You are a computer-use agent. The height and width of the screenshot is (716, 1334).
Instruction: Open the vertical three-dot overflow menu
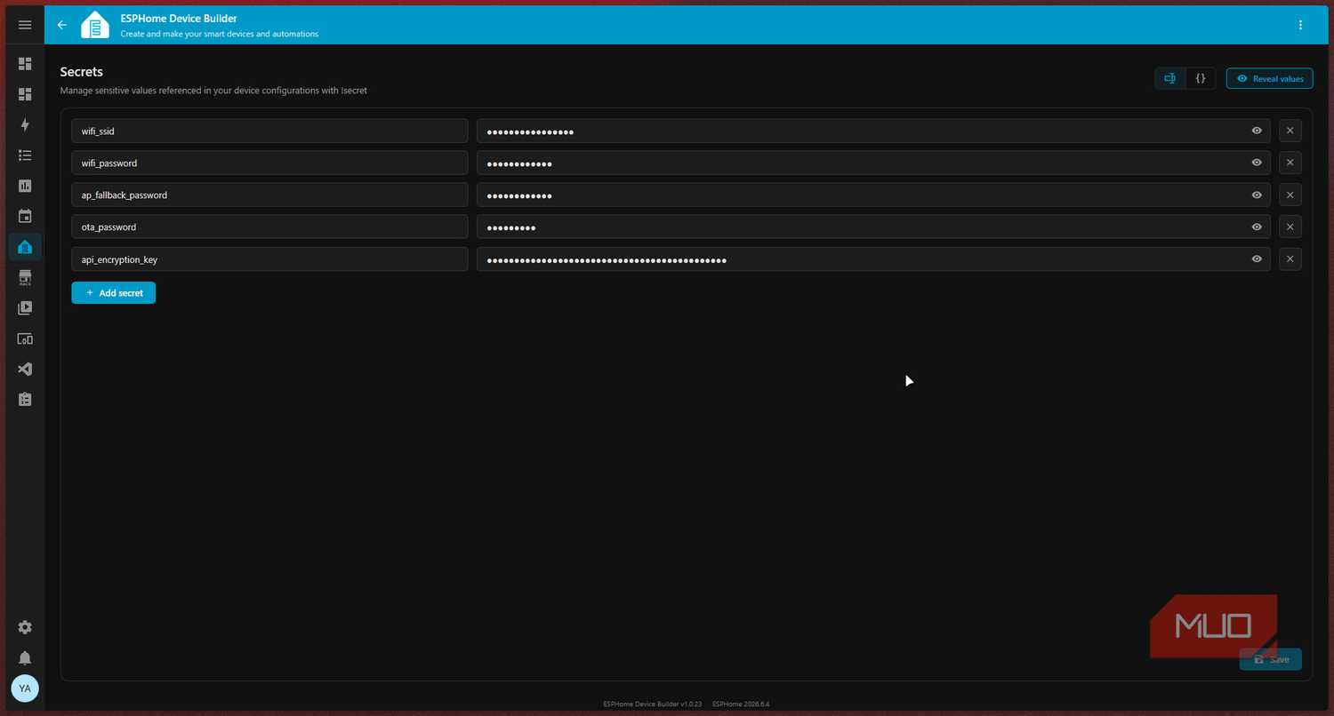tap(1301, 25)
